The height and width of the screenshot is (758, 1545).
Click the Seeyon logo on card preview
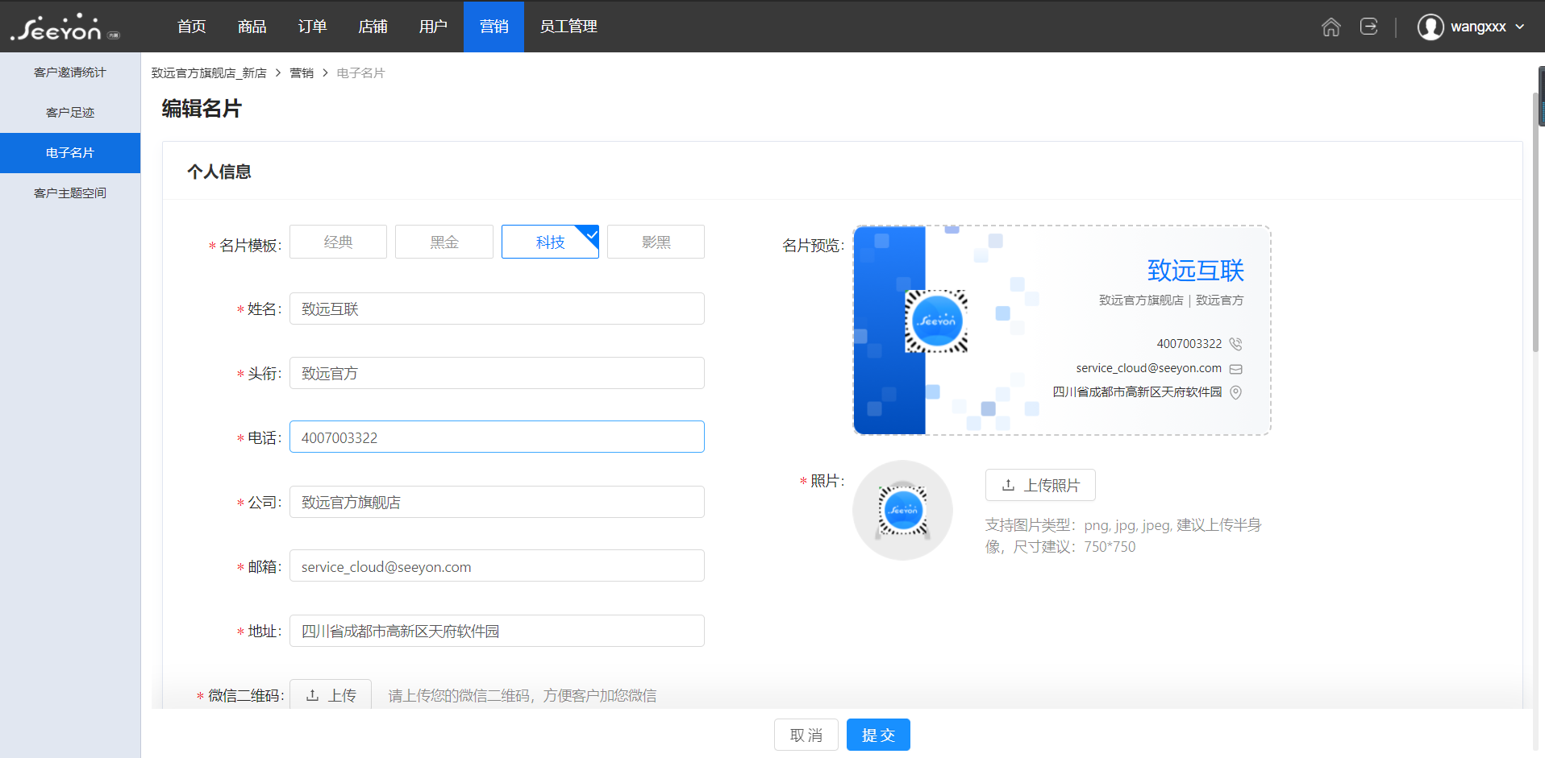click(936, 321)
